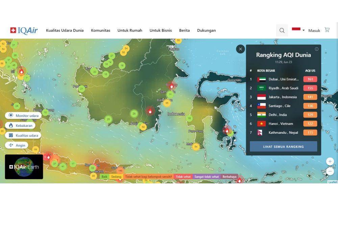Click the yellow 64 station near Makassar
Image resolution: width=338 pixels, height=225 pixels.
point(196,147)
